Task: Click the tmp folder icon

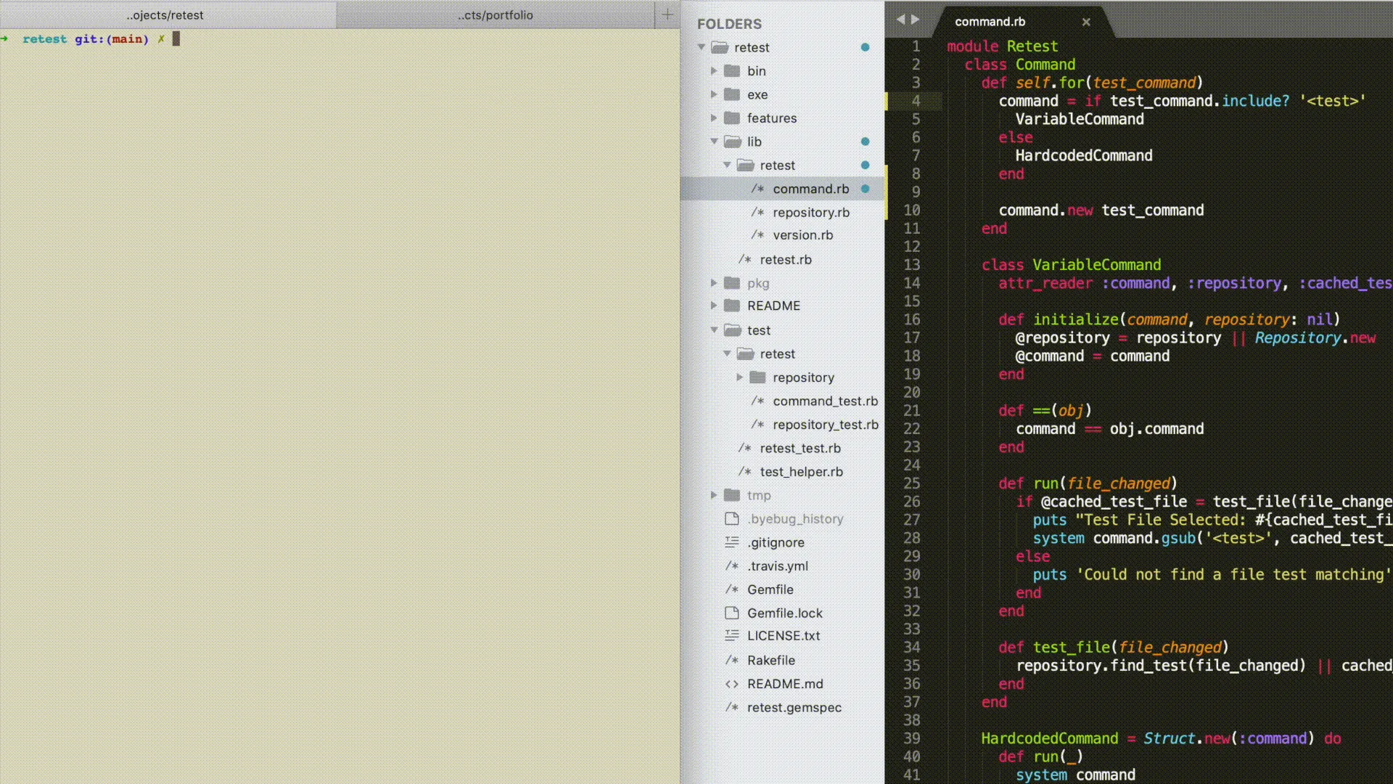Action: coord(733,495)
